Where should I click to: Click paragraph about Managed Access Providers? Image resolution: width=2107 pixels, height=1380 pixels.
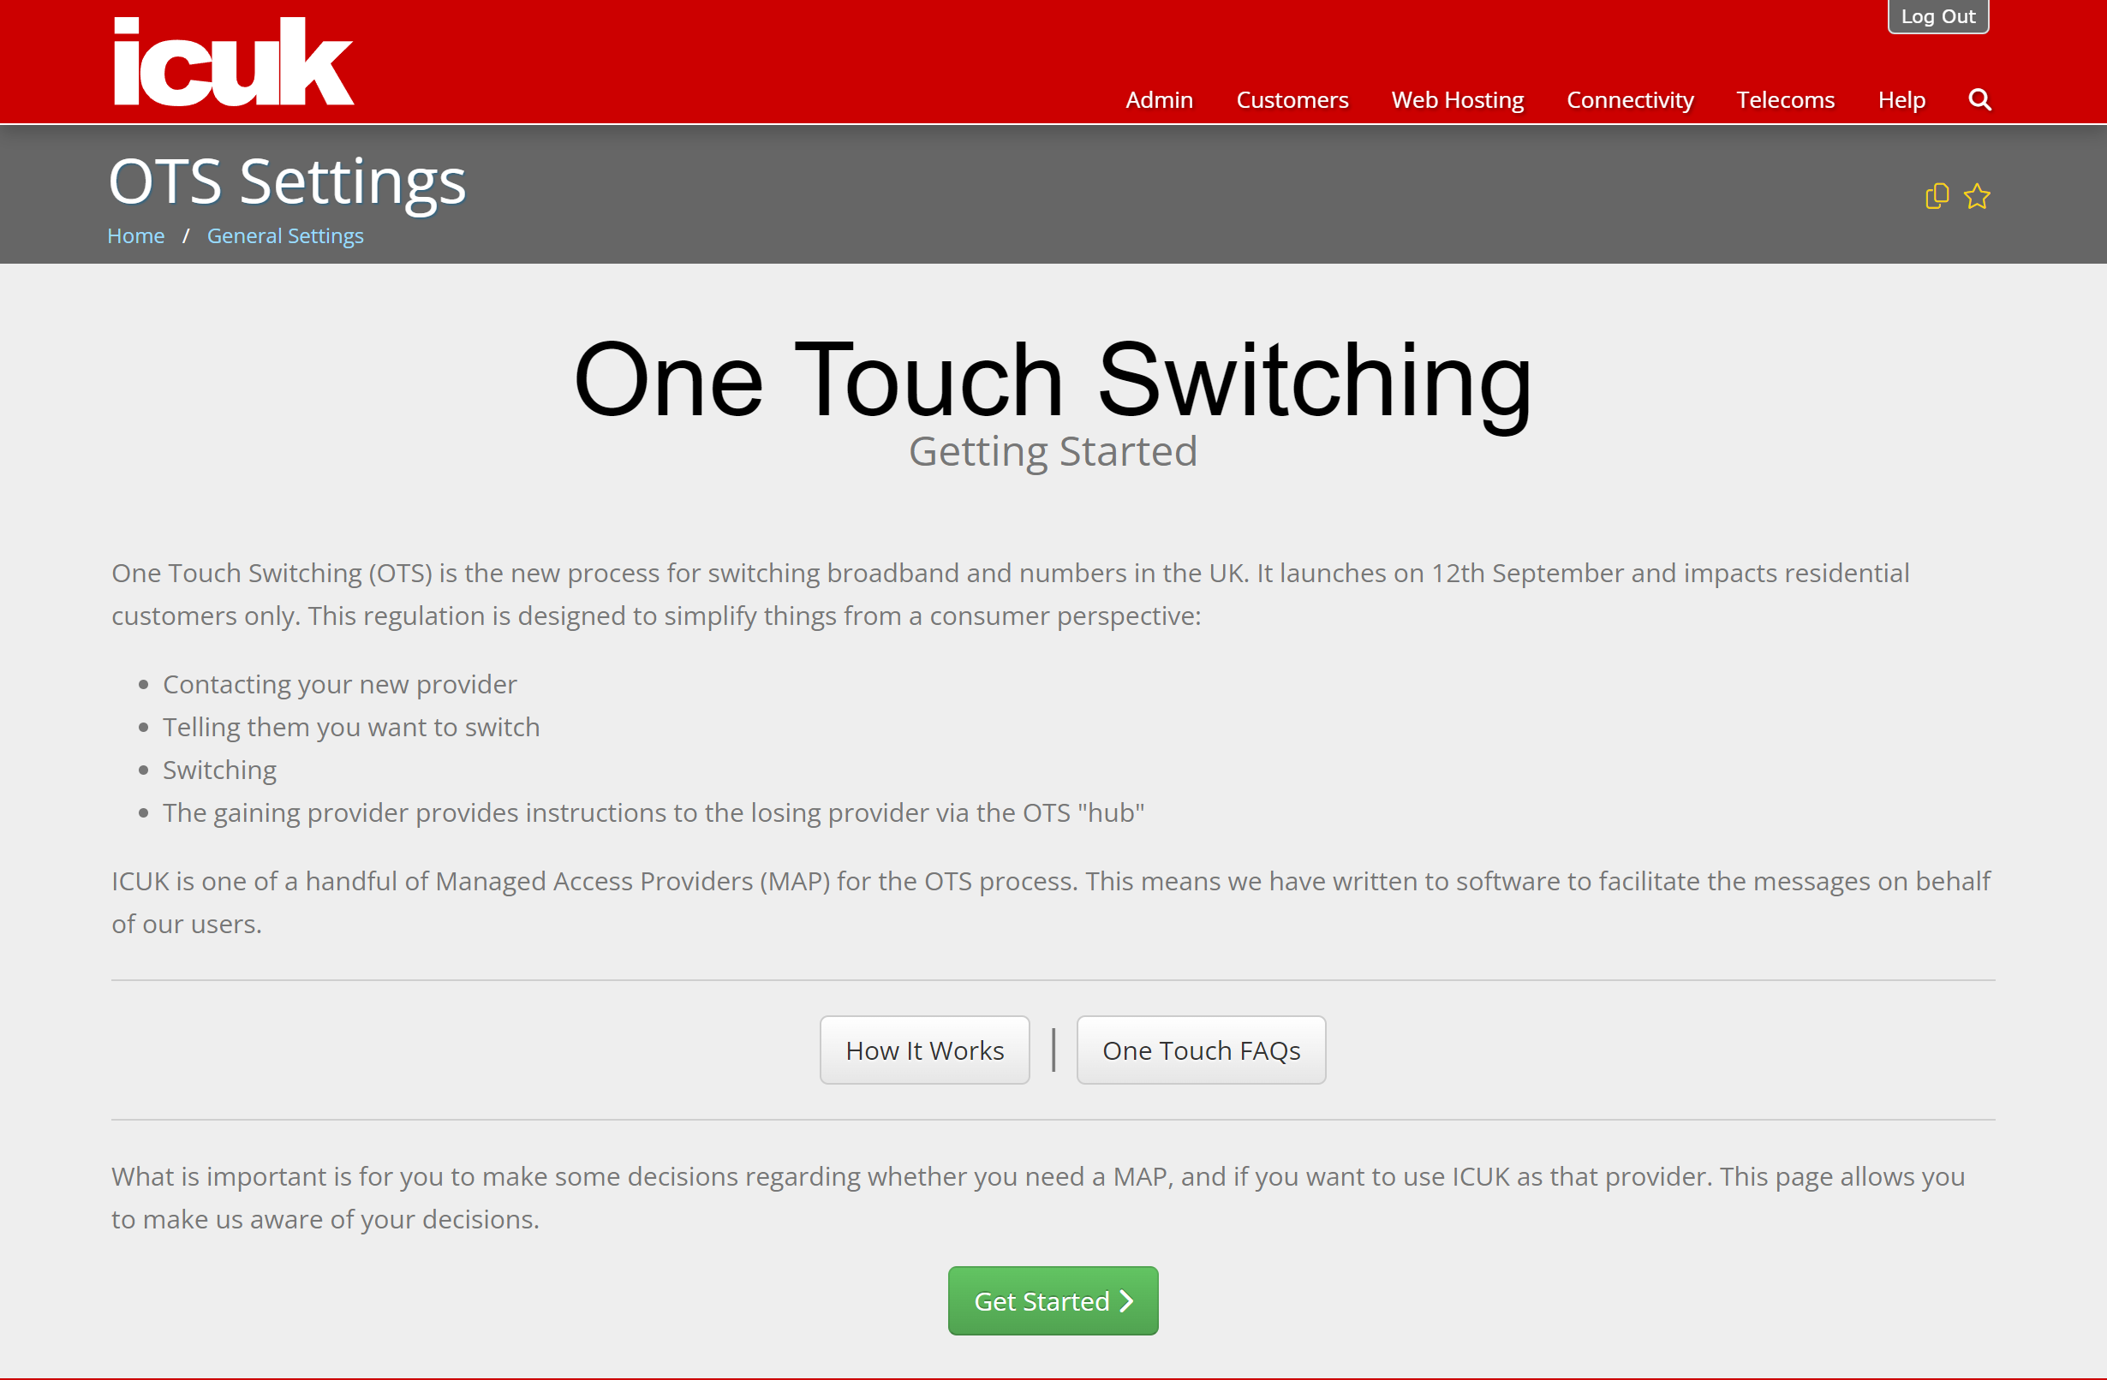pos(1051,901)
